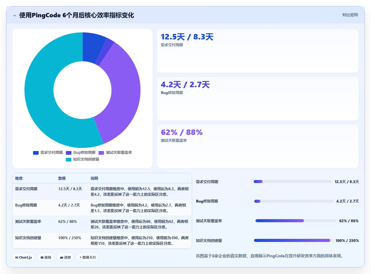Click the 数据卡片 tag
Screen dimensions: 371x274
[88, 257]
